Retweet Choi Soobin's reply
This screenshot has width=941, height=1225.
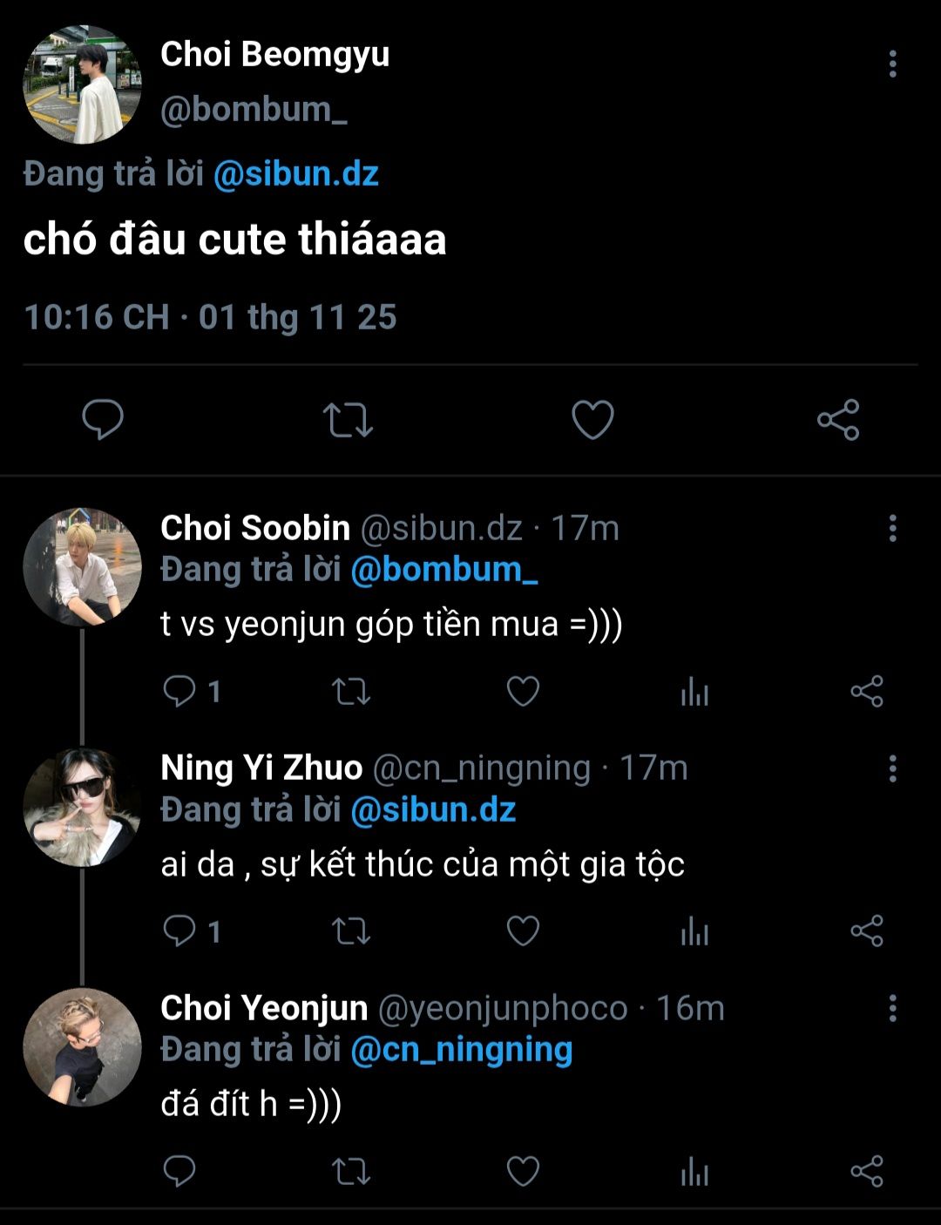pos(351,692)
